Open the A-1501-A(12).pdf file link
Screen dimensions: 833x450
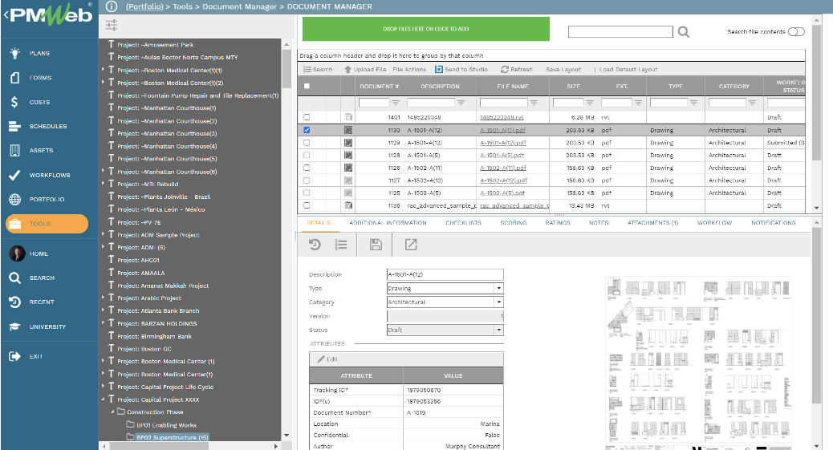tap(503, 143)
